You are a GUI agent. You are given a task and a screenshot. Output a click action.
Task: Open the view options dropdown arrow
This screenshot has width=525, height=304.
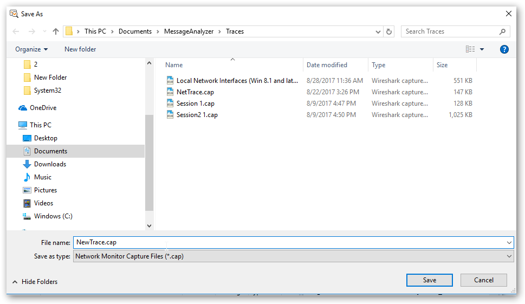click(482, 49)
